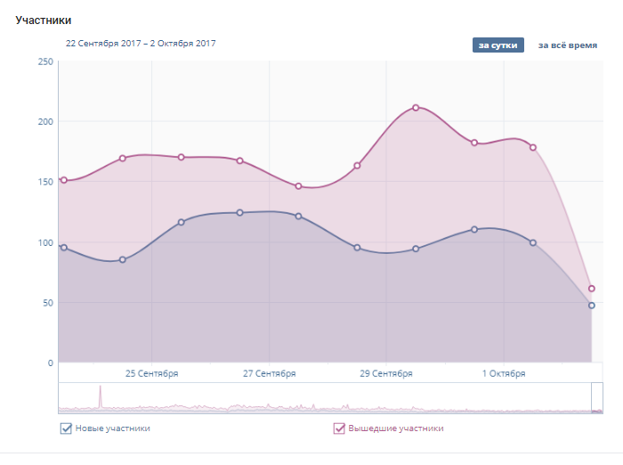Click pink peak data point at 211

416,108
